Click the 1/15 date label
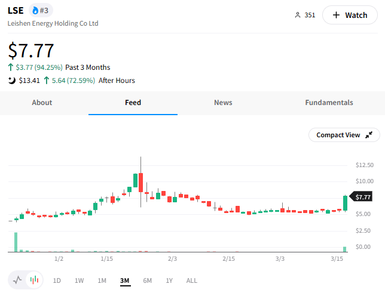The height and width of the screenshot is (293, 385). (106, 258)
